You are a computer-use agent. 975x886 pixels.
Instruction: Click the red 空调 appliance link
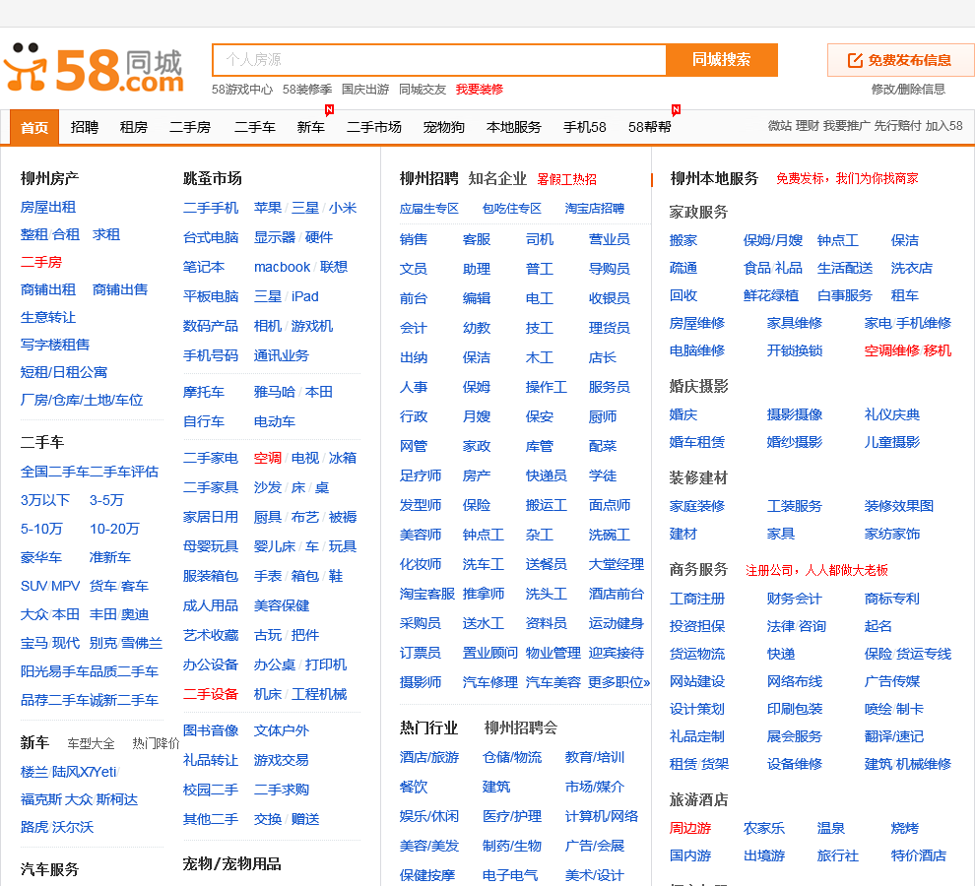click(x=267, y=458)
